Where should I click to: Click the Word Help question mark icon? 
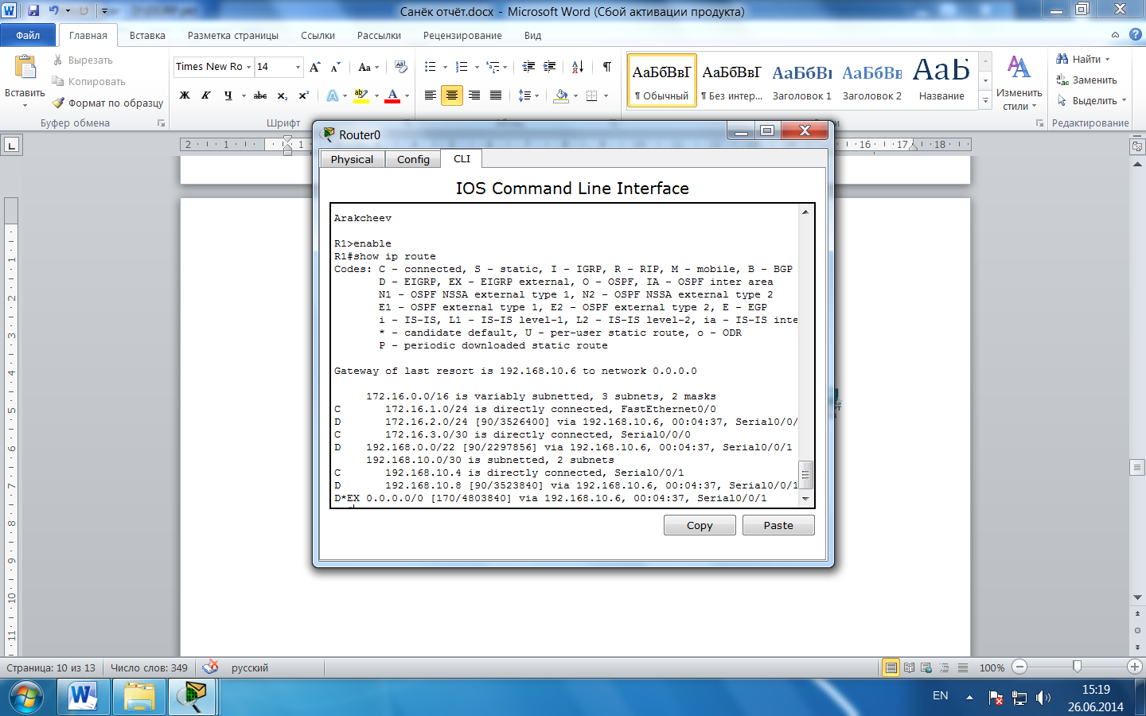click(x=1135, y=35)
